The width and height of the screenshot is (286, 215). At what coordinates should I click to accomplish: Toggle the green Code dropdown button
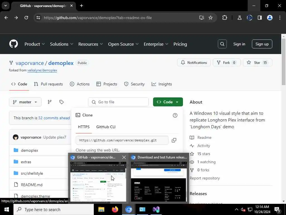click(168, 102)
